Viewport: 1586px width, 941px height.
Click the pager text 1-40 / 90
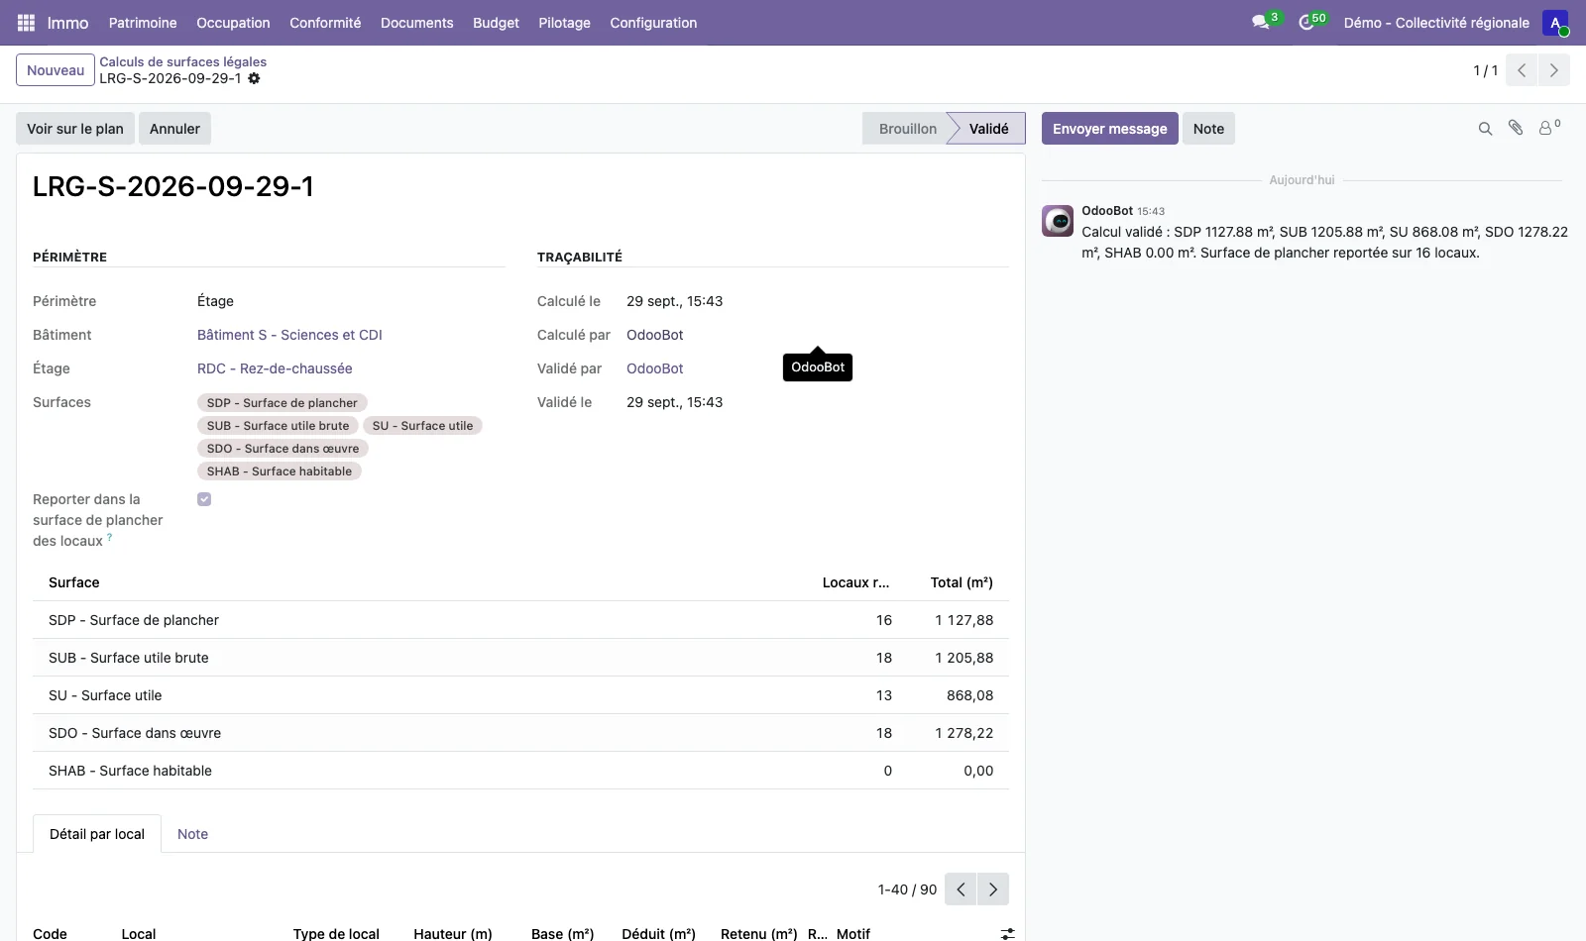907,889
